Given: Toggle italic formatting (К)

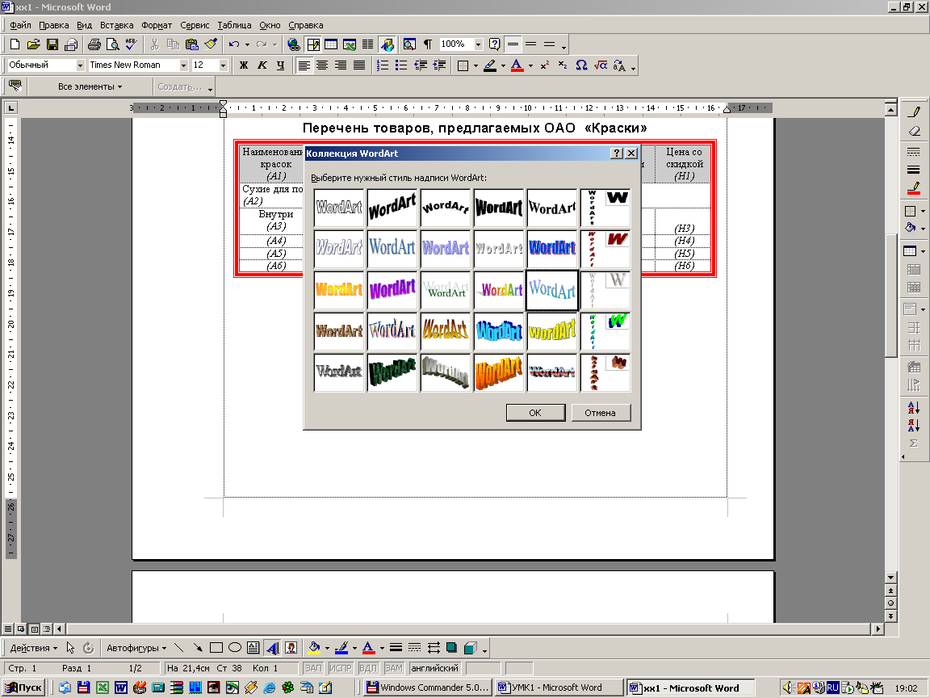Looking at the screenshot, I should [x=262, y=65].
